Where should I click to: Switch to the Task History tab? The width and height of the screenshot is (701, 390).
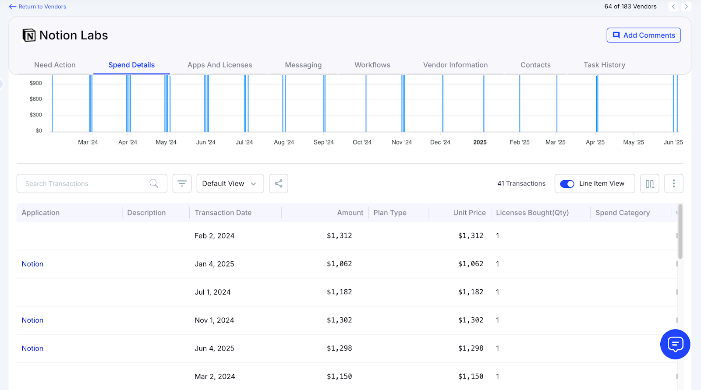click(x=604, y=65)
